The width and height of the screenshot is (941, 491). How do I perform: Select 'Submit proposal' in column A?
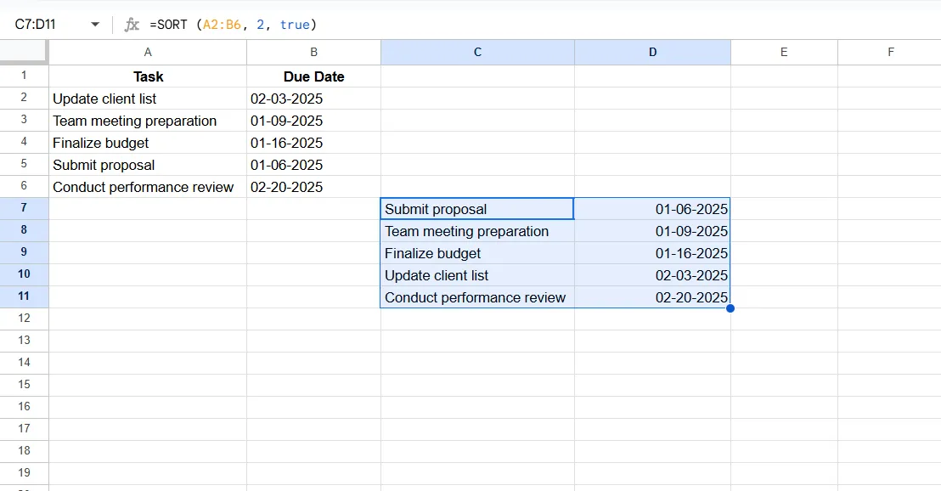[148, 165]
